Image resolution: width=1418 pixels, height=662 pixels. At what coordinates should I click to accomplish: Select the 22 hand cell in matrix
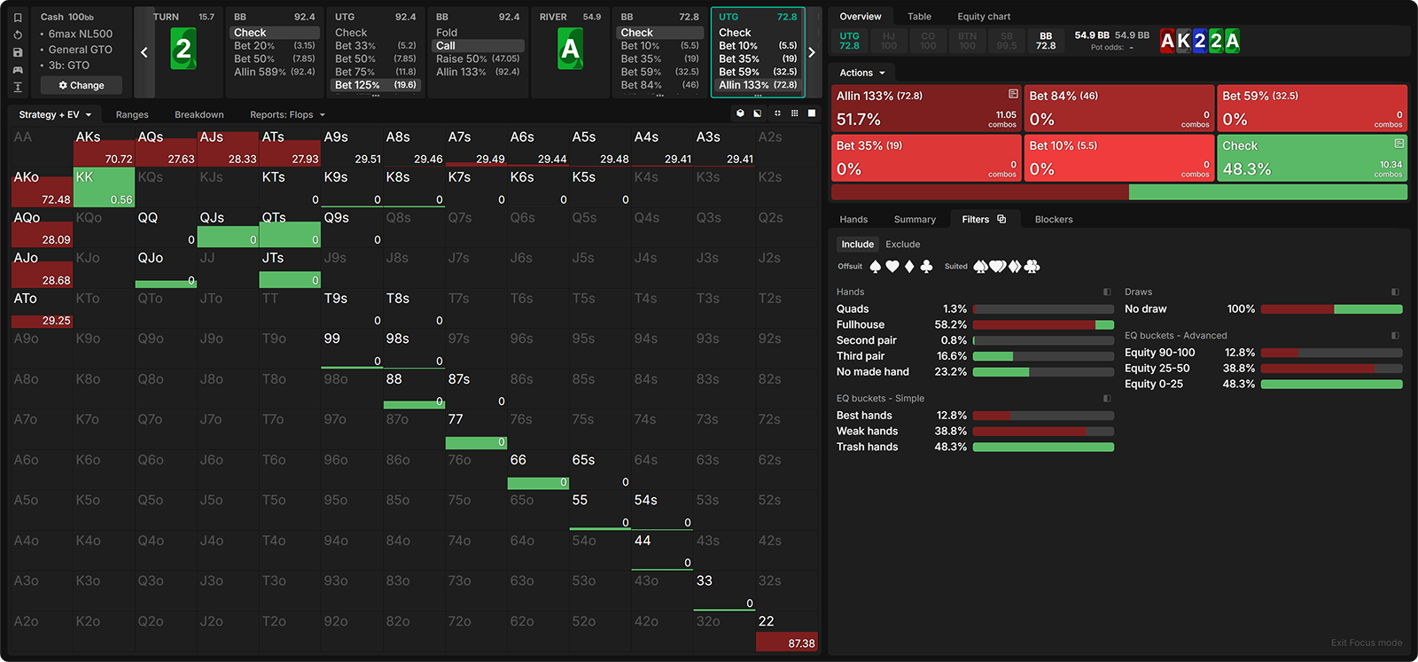[x=787, y=631]
